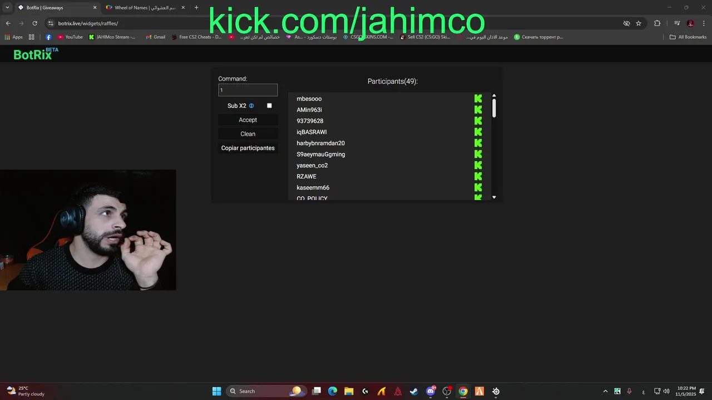Open Sell CS2 (CS:GO) Ski... bookmark
This screenshot has width=712, height=400.
pos(426,37)
